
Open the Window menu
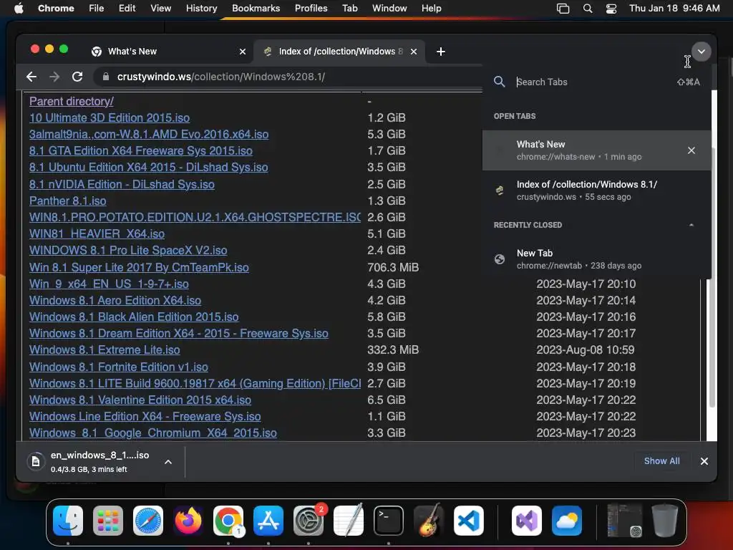pos(389,9)
